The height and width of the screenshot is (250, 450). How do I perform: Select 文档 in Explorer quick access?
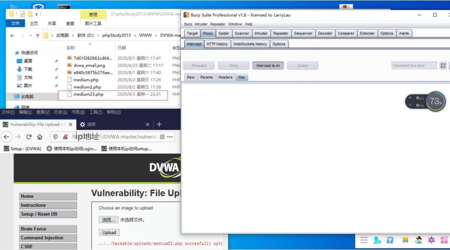[x=28, y=78]
